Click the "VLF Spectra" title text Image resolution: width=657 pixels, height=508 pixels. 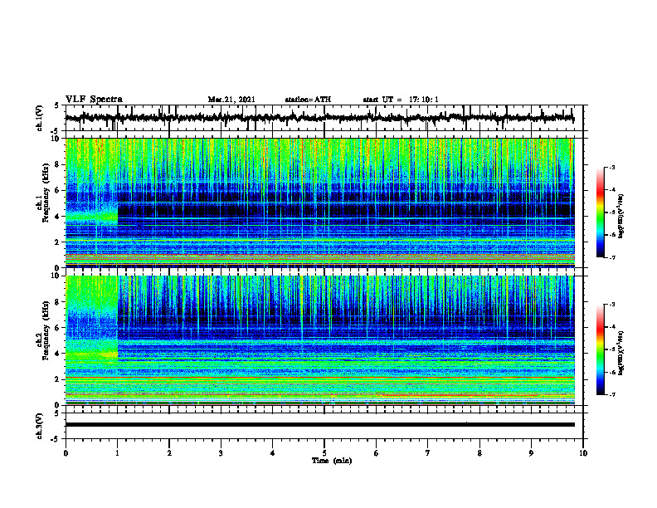coord(94,99)
